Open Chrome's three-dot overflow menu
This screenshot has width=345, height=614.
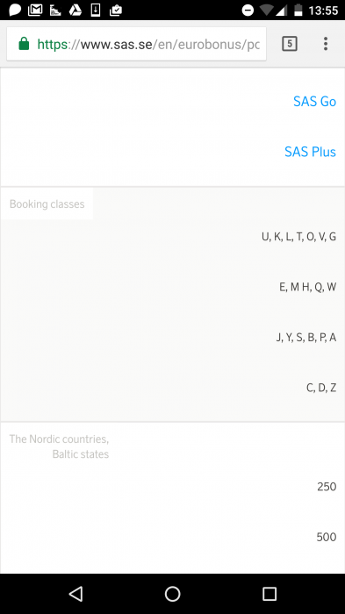(x=326, y=44)
